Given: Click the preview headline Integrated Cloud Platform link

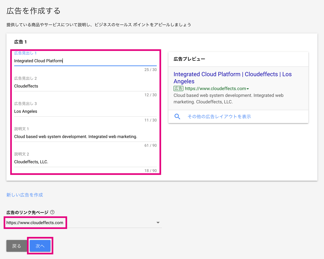Looking at the screenshot, I should tap(233, 78).
